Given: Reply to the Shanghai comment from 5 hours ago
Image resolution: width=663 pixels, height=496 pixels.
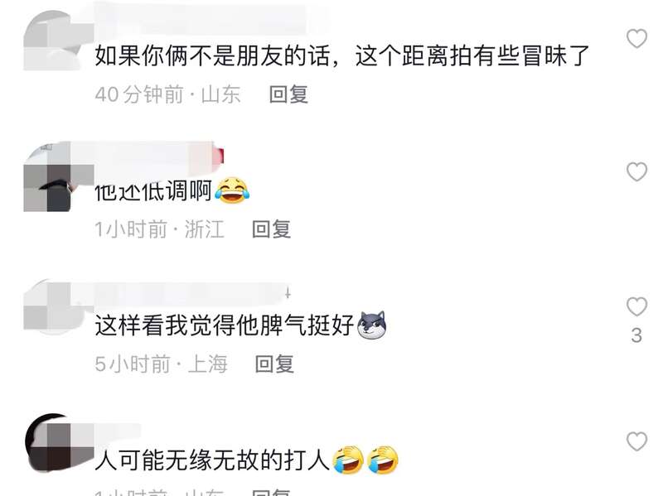Looking at the screenshot, I should [275, 364].
